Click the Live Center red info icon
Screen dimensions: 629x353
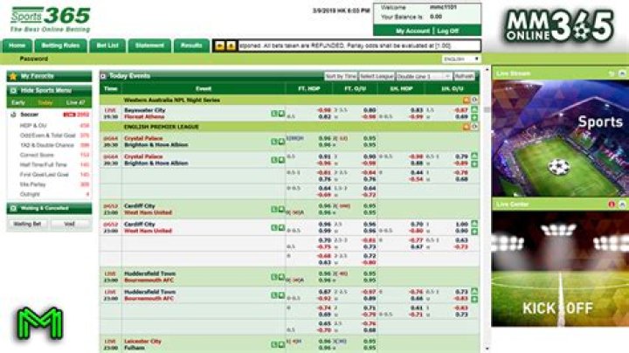tap(612, 204)
